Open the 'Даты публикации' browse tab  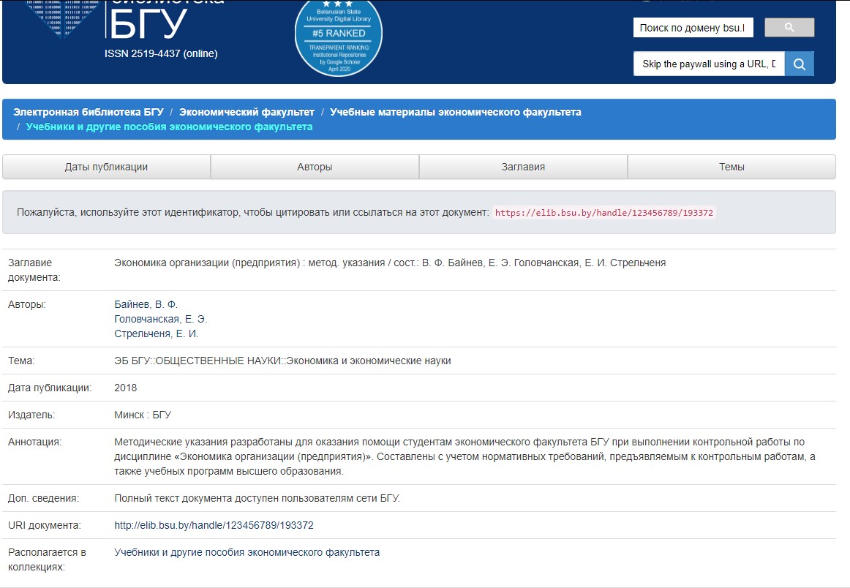(106, 167)
